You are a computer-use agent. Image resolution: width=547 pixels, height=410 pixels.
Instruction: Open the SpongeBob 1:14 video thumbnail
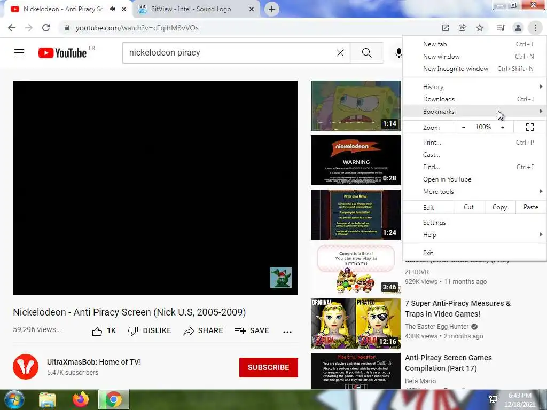tap(355, 106)
